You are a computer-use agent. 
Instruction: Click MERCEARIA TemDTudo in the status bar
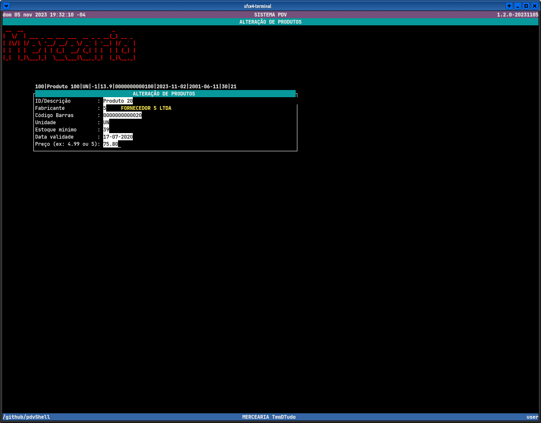pos(269,417)
